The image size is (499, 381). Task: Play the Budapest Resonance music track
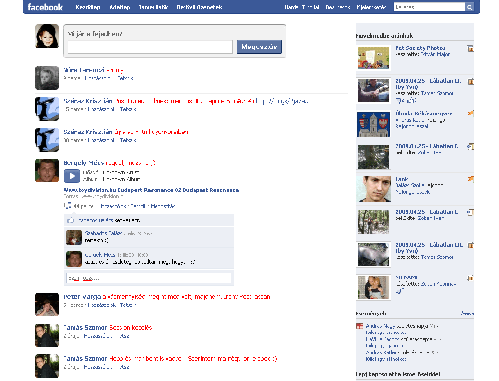pos(72,176)
